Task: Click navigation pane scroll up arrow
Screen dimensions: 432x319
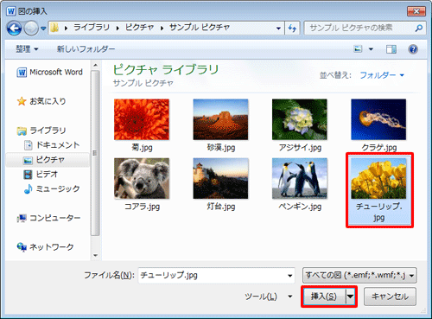Action: point(96,65)
